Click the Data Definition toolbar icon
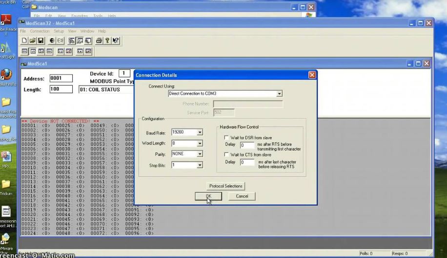 click(x=71, y=41)
